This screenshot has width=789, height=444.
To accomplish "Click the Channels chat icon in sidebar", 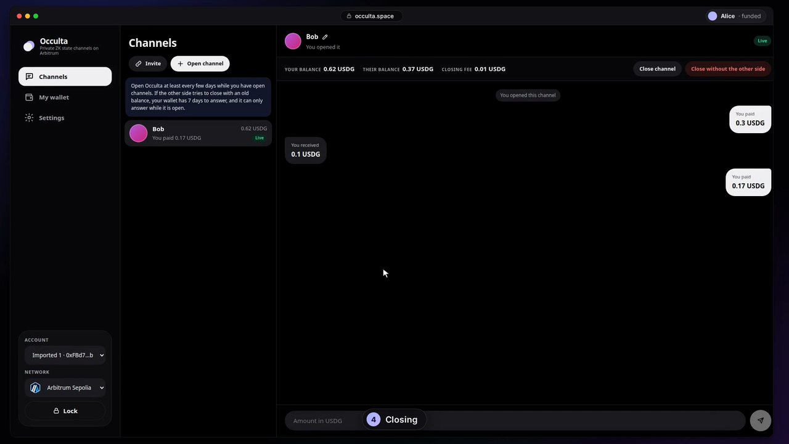I will (29, 76).
